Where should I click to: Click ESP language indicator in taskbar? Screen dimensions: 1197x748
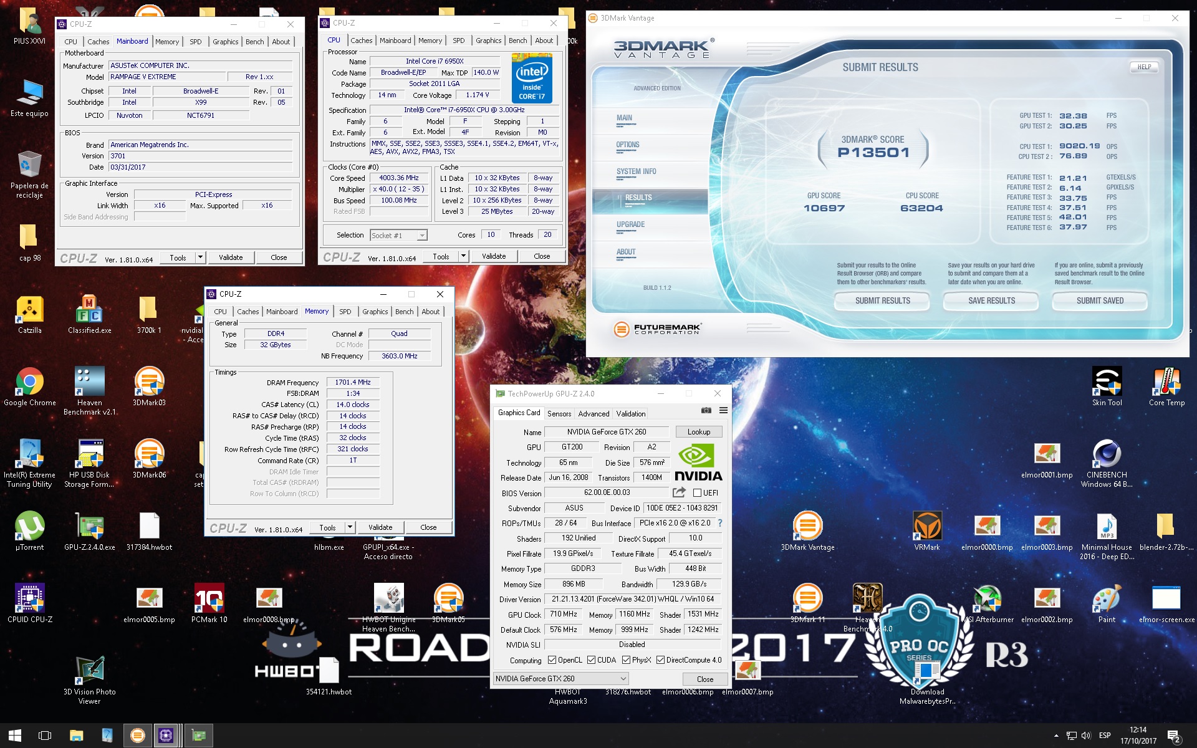pos(1105,736)
